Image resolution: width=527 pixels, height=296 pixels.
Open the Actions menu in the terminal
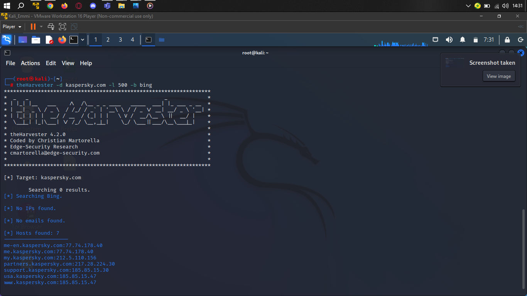click(30, 63)
